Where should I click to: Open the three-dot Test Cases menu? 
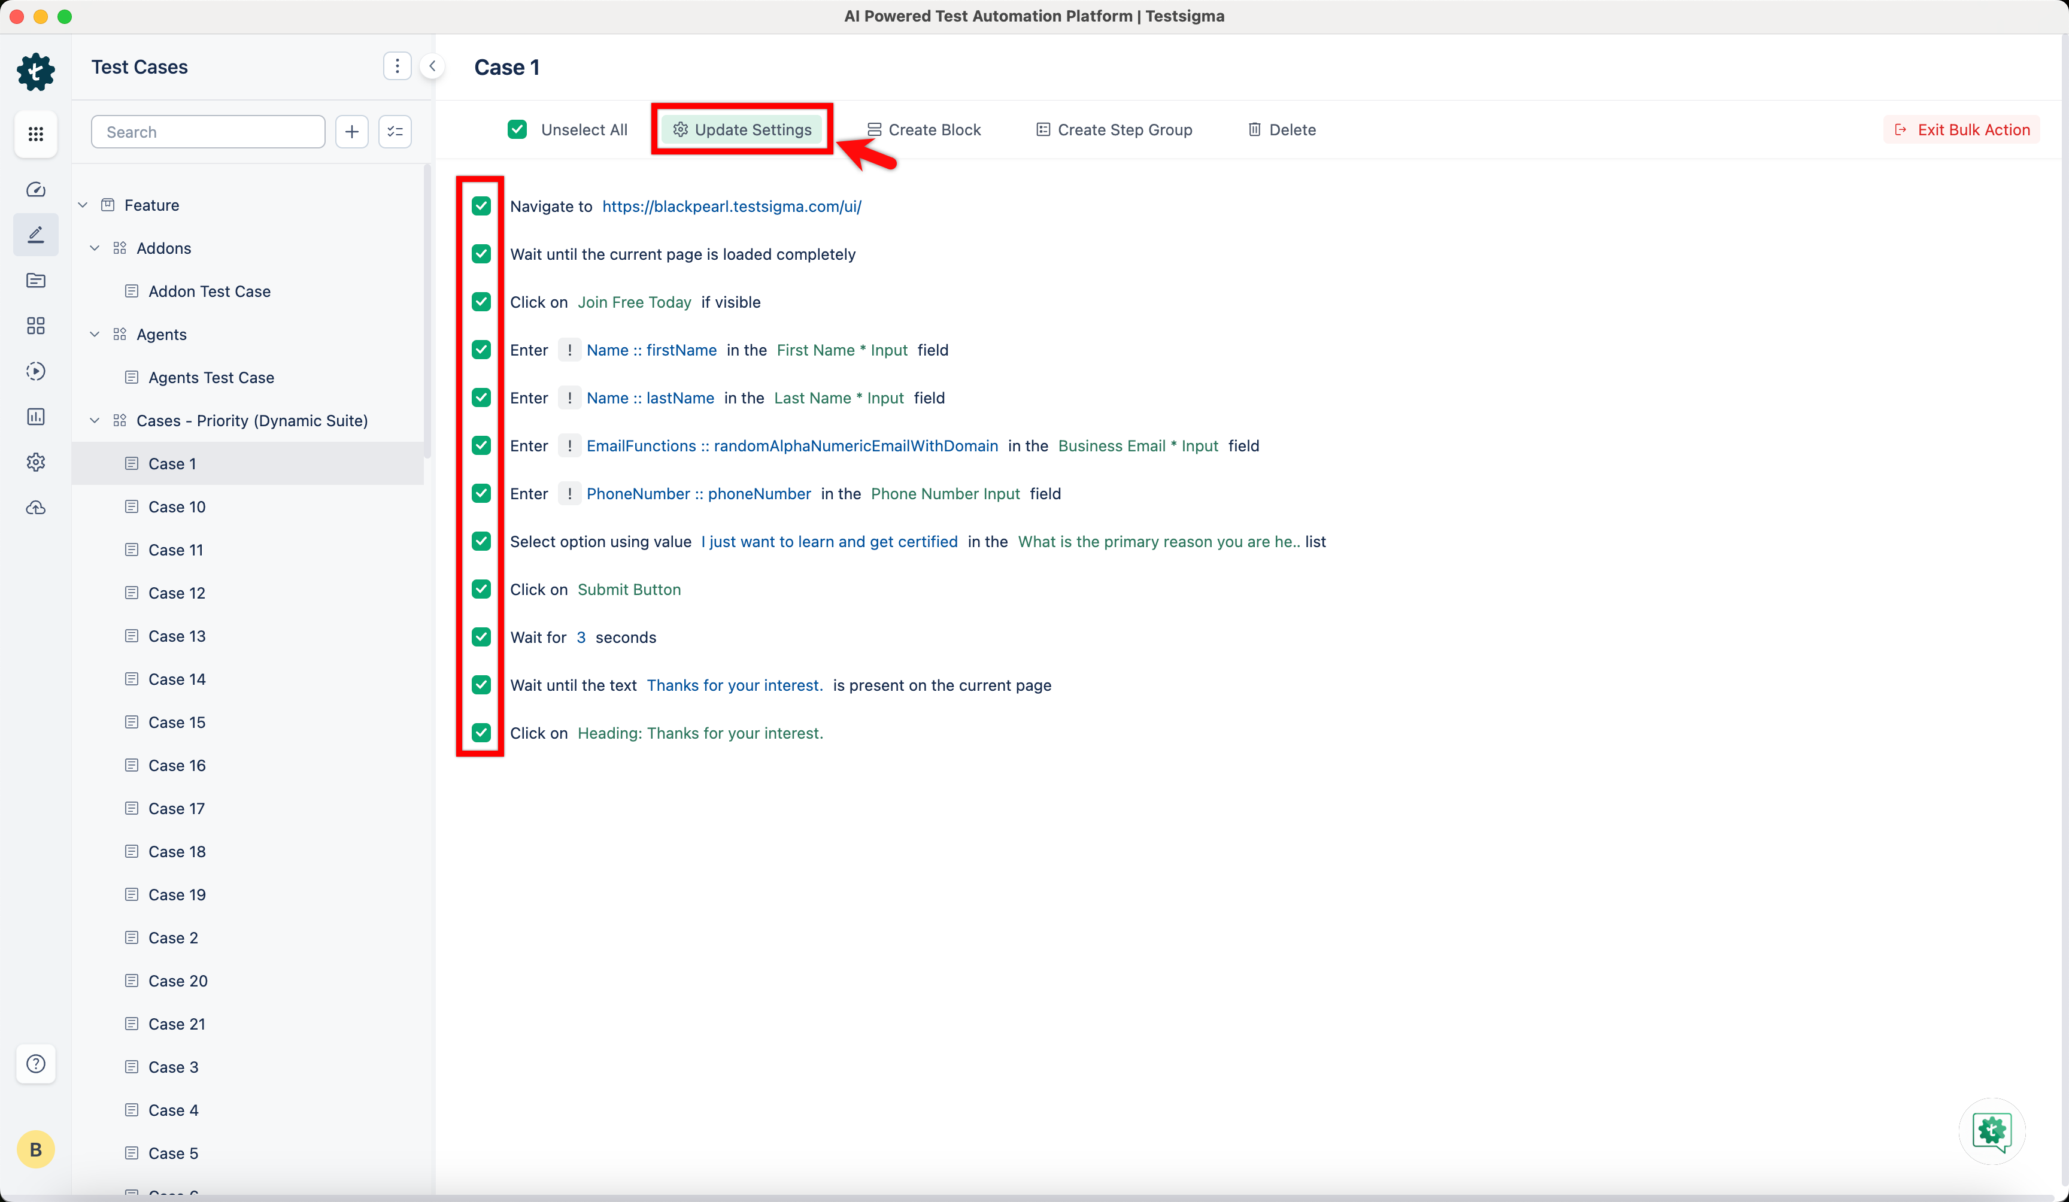tap(396, 66)
